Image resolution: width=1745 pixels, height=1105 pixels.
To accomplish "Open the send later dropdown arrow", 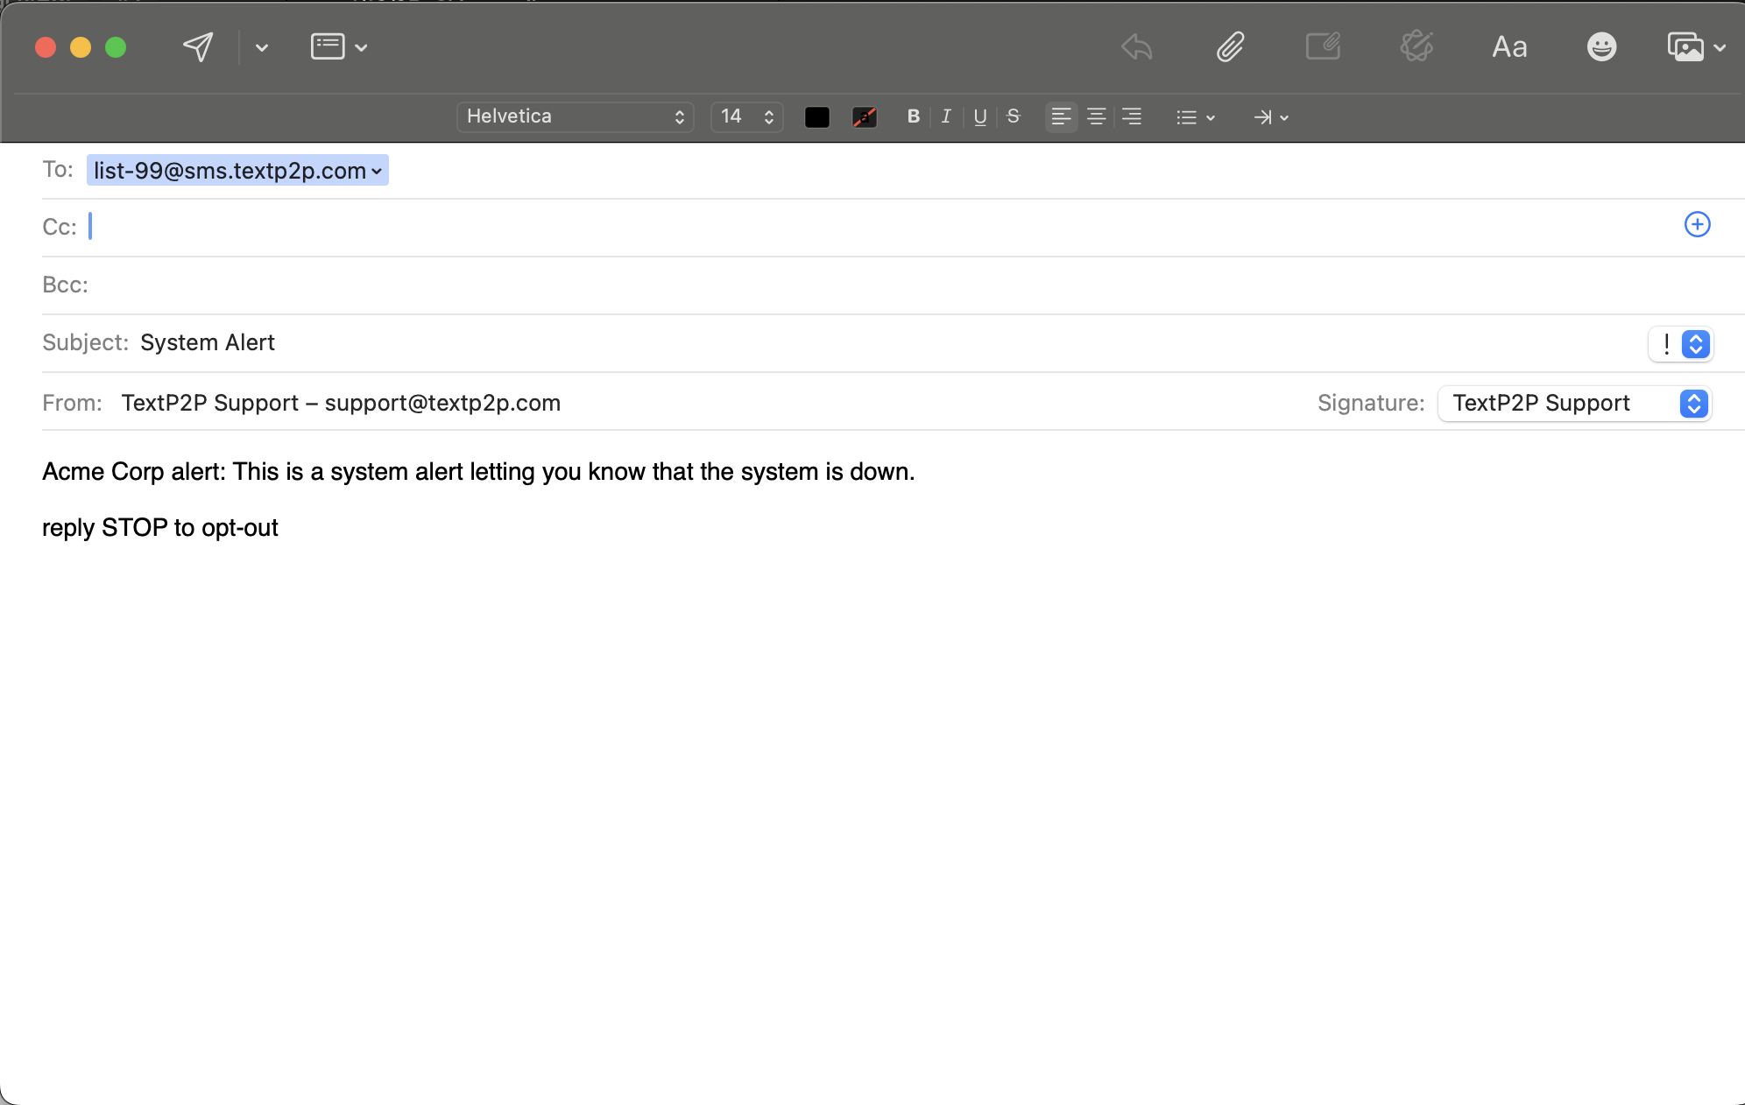I will pos(261,48).
